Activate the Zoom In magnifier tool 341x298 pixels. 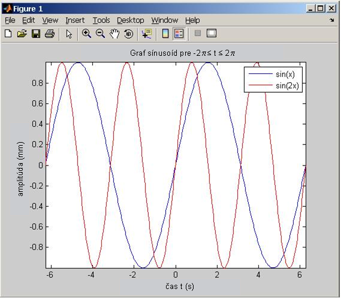[86, 34]
